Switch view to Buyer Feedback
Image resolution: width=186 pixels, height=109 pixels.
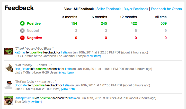point(136,9)
